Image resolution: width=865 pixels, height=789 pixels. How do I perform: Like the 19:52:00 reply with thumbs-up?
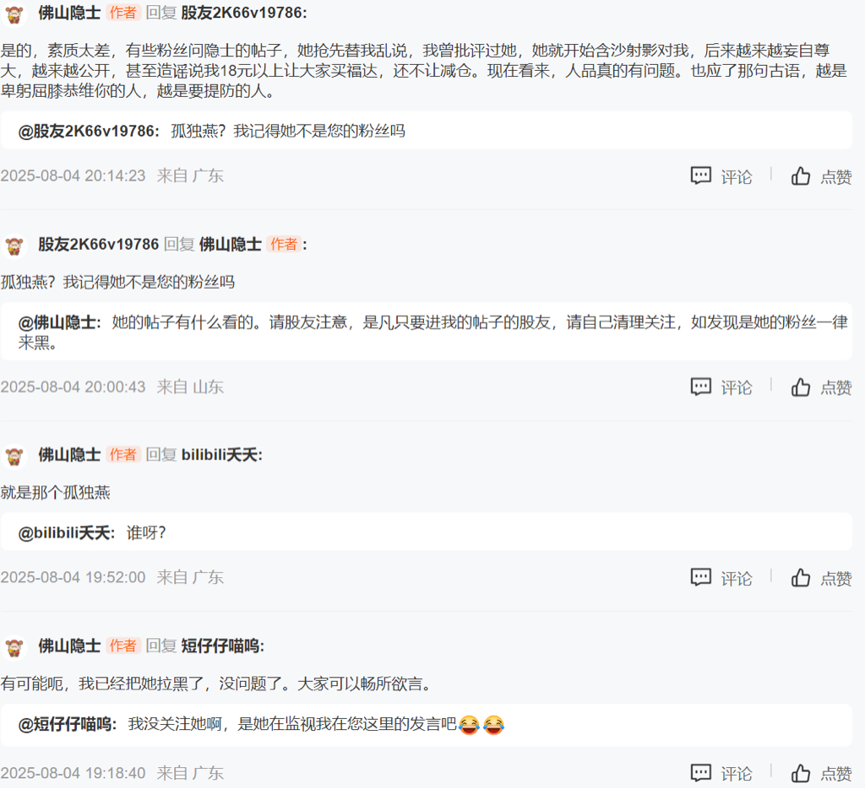pyautogui.click(x=801, y=577)
